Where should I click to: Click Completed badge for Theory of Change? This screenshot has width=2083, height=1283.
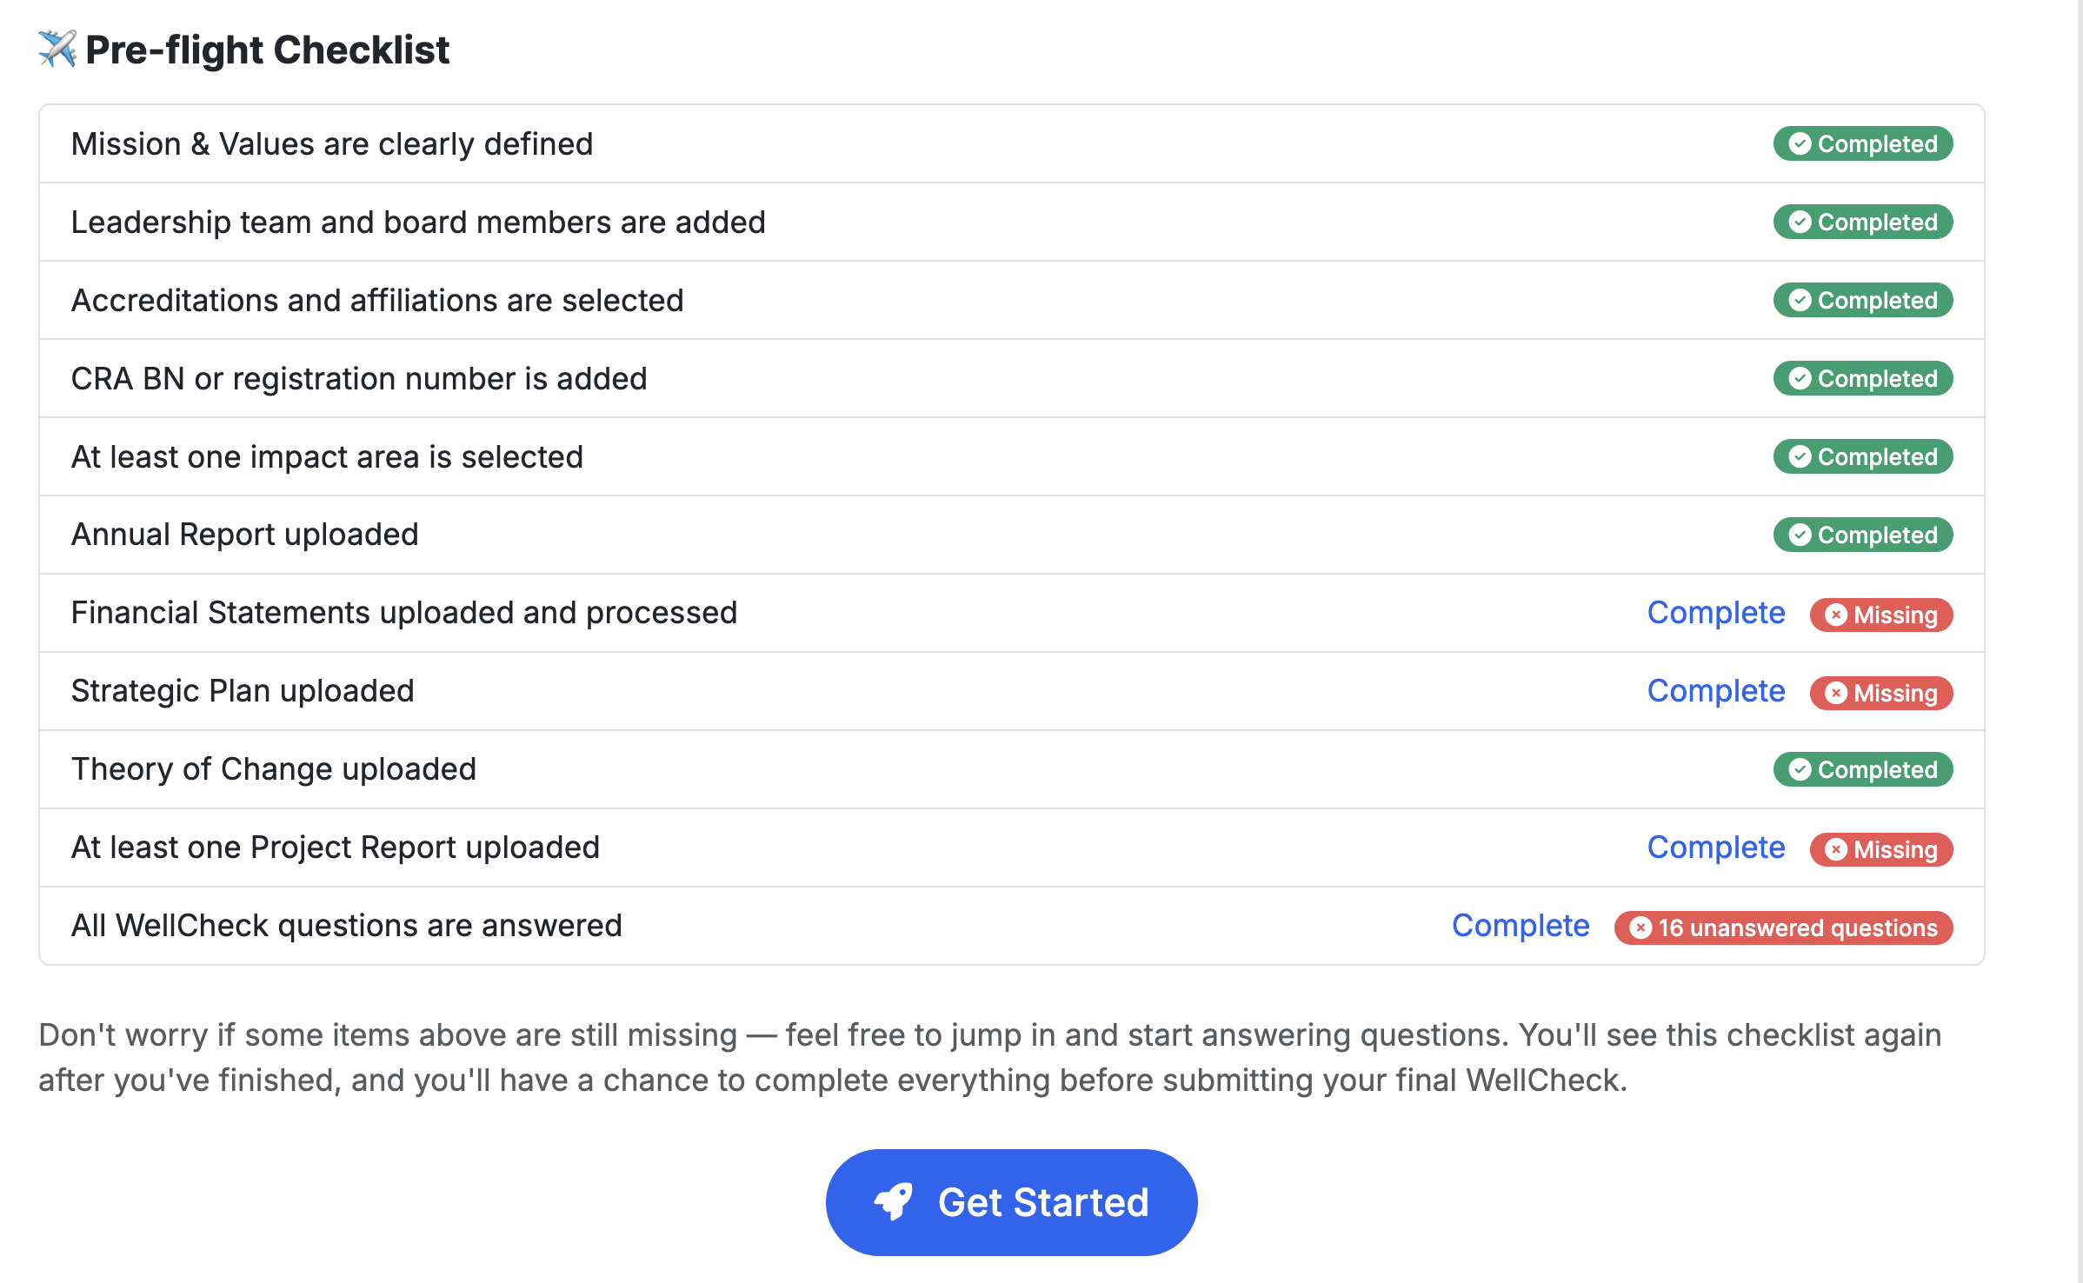pyautogui.click(x=1863, y=769)
